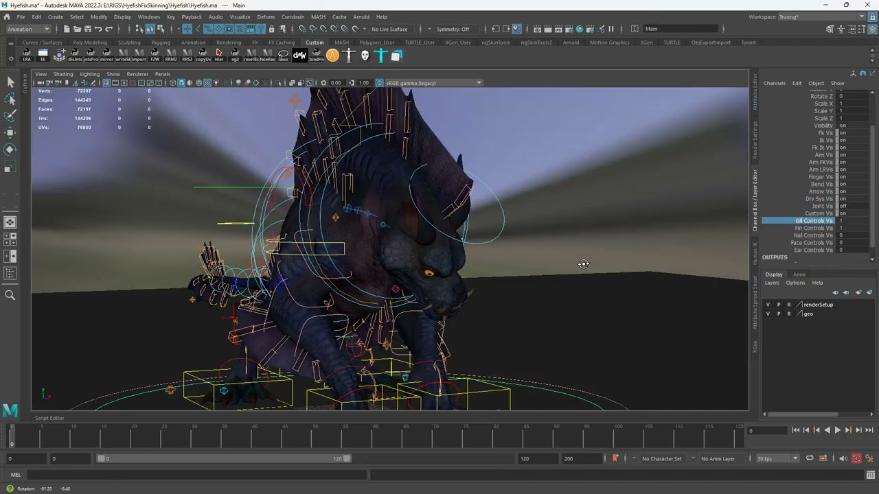Click the time range slider bar
Image resolution: width=879 pixels, height=494 pixels.
click(223, 458)
